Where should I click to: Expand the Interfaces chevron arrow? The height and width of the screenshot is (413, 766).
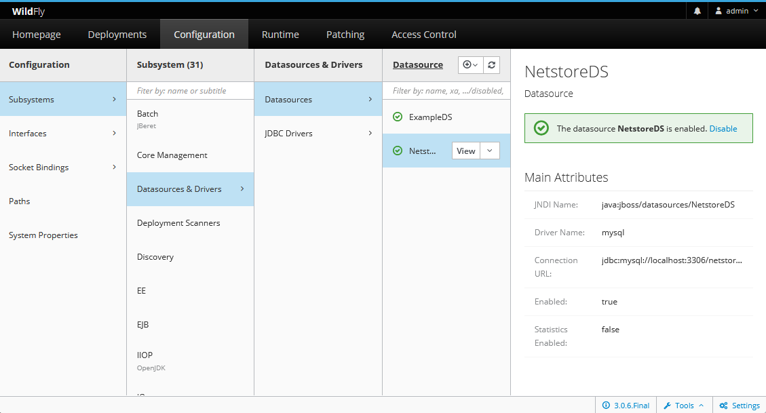click(114, 134)
